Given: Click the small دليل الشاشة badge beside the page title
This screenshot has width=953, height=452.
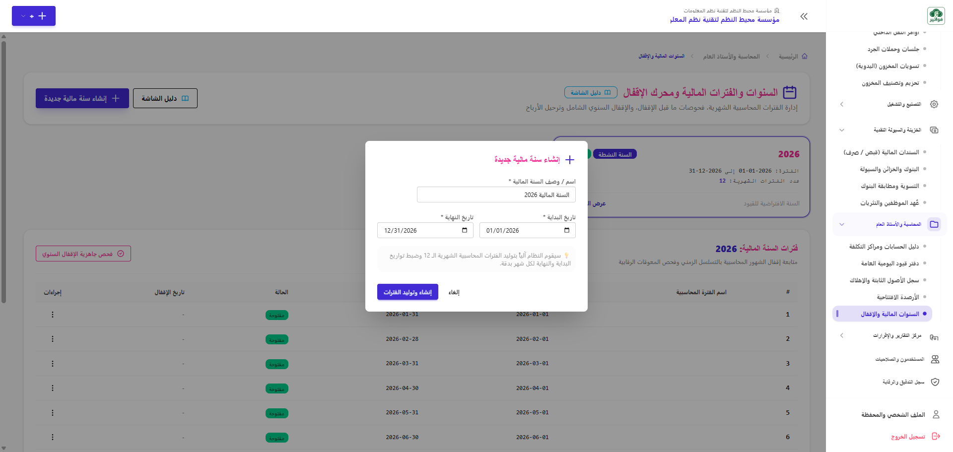Looking at the screenshot, I should point(591,92).
